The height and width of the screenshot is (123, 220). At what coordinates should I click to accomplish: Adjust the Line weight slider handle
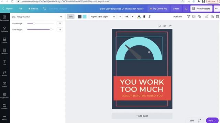tap(51, 30)
